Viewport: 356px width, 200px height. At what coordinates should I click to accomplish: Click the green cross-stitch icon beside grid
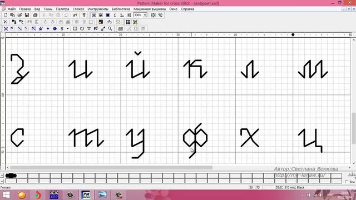pyautogui.click(x=135, y=22)
